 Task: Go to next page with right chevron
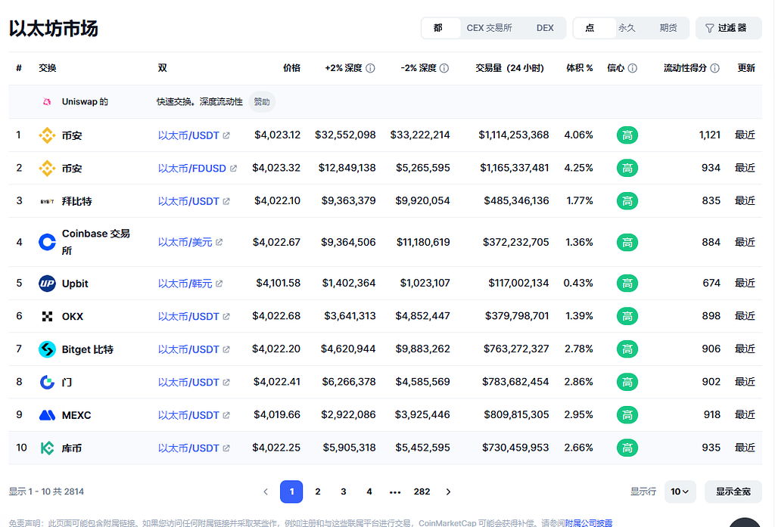[448, 491]
